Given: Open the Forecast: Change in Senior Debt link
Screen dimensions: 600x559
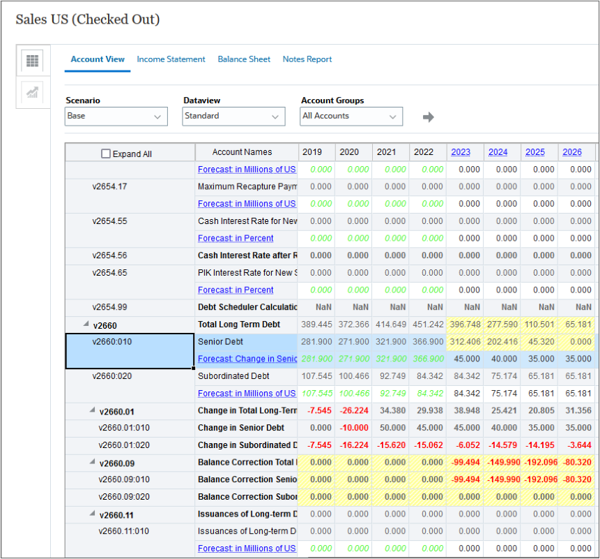Looking at the screenshot, I should (247, 359).
